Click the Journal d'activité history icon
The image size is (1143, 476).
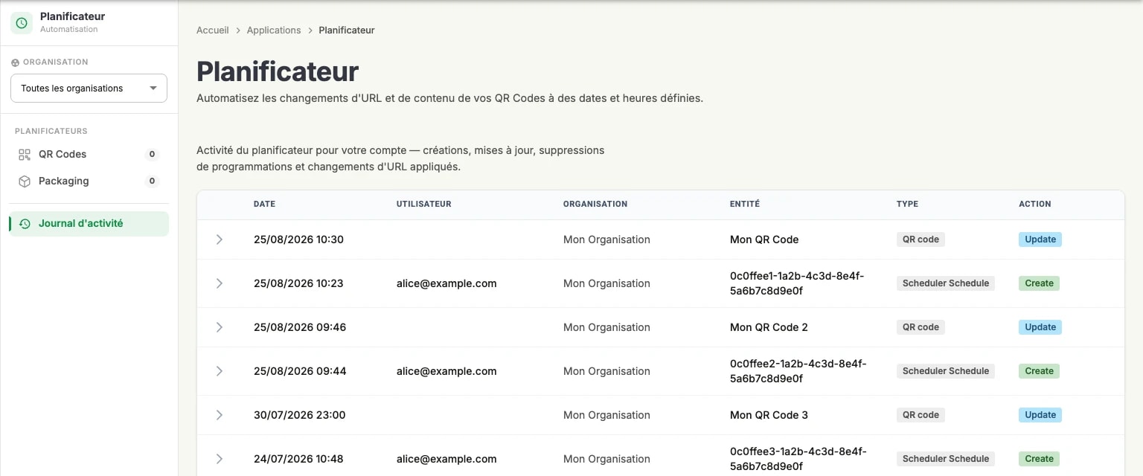(x=25, y=224)
